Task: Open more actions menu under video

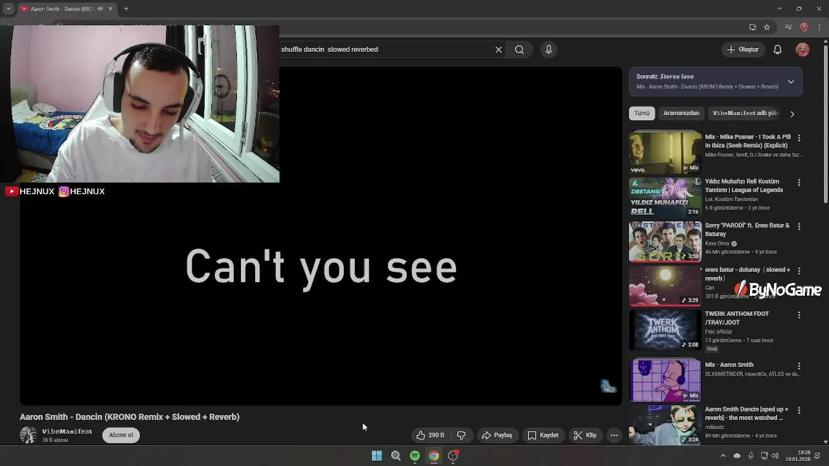Action: 614,435
